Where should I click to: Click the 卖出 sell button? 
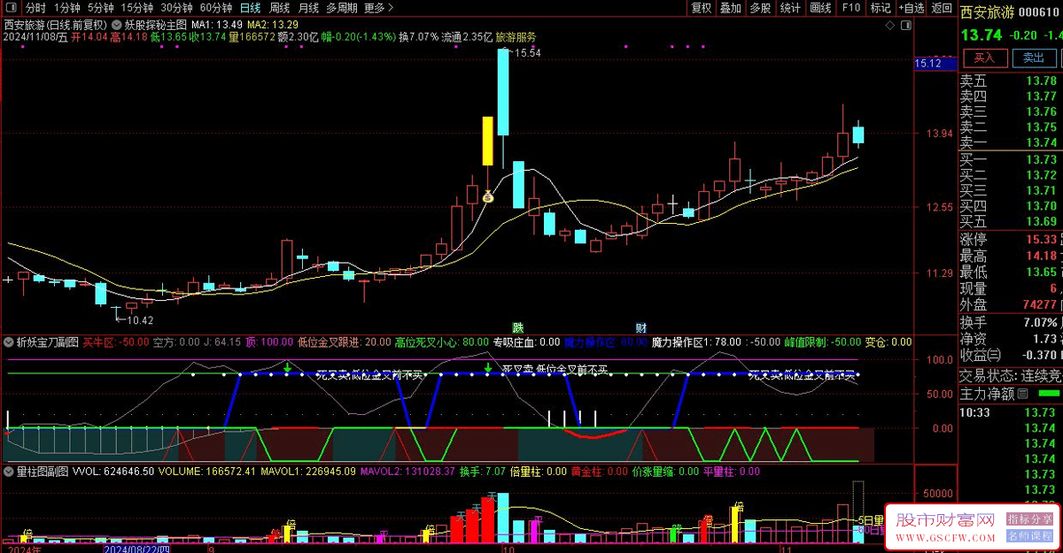click(1033, 58)
